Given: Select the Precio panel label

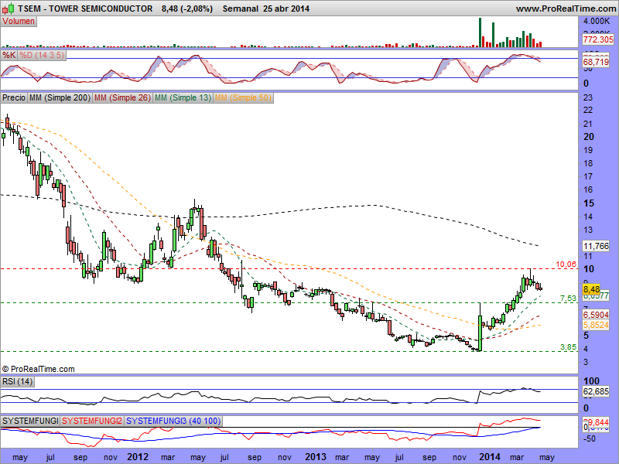Looking at the screenshot, I should (x=14, y=98).
